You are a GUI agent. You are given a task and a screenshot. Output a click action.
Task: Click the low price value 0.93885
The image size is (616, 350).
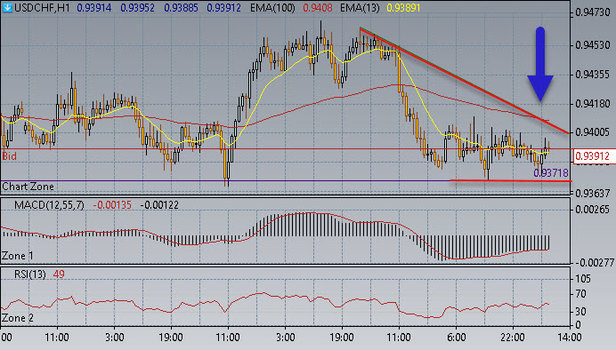pos(181,7)
